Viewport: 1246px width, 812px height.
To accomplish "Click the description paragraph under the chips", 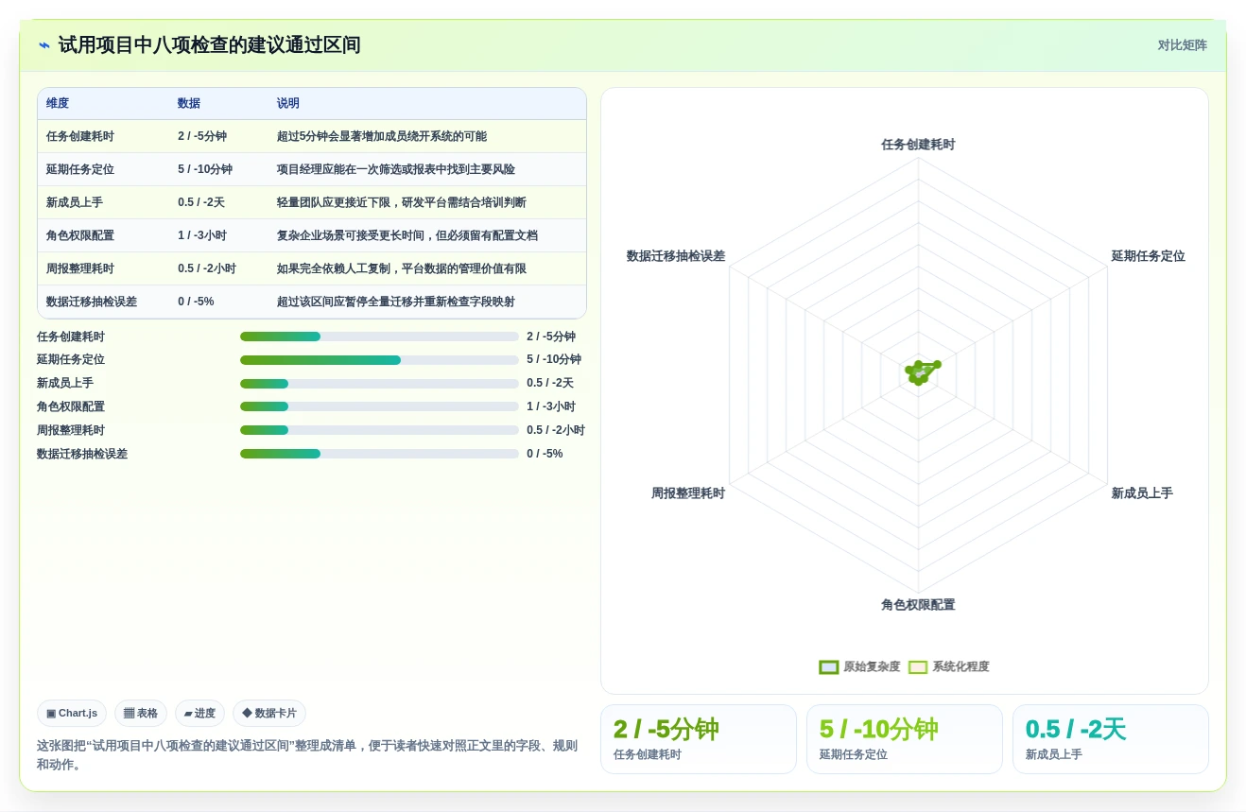I will pyautogui.click(x=307, y=755).
